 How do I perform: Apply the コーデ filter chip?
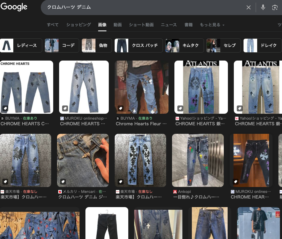pyautogui.click(x=62, y=45)
